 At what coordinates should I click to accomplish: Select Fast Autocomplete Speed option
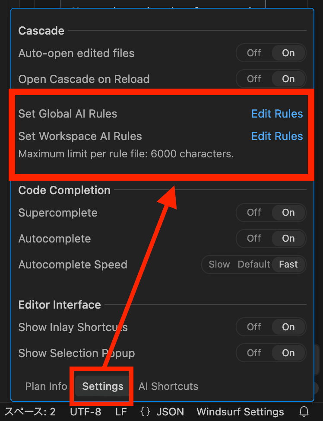click(288, 265)
